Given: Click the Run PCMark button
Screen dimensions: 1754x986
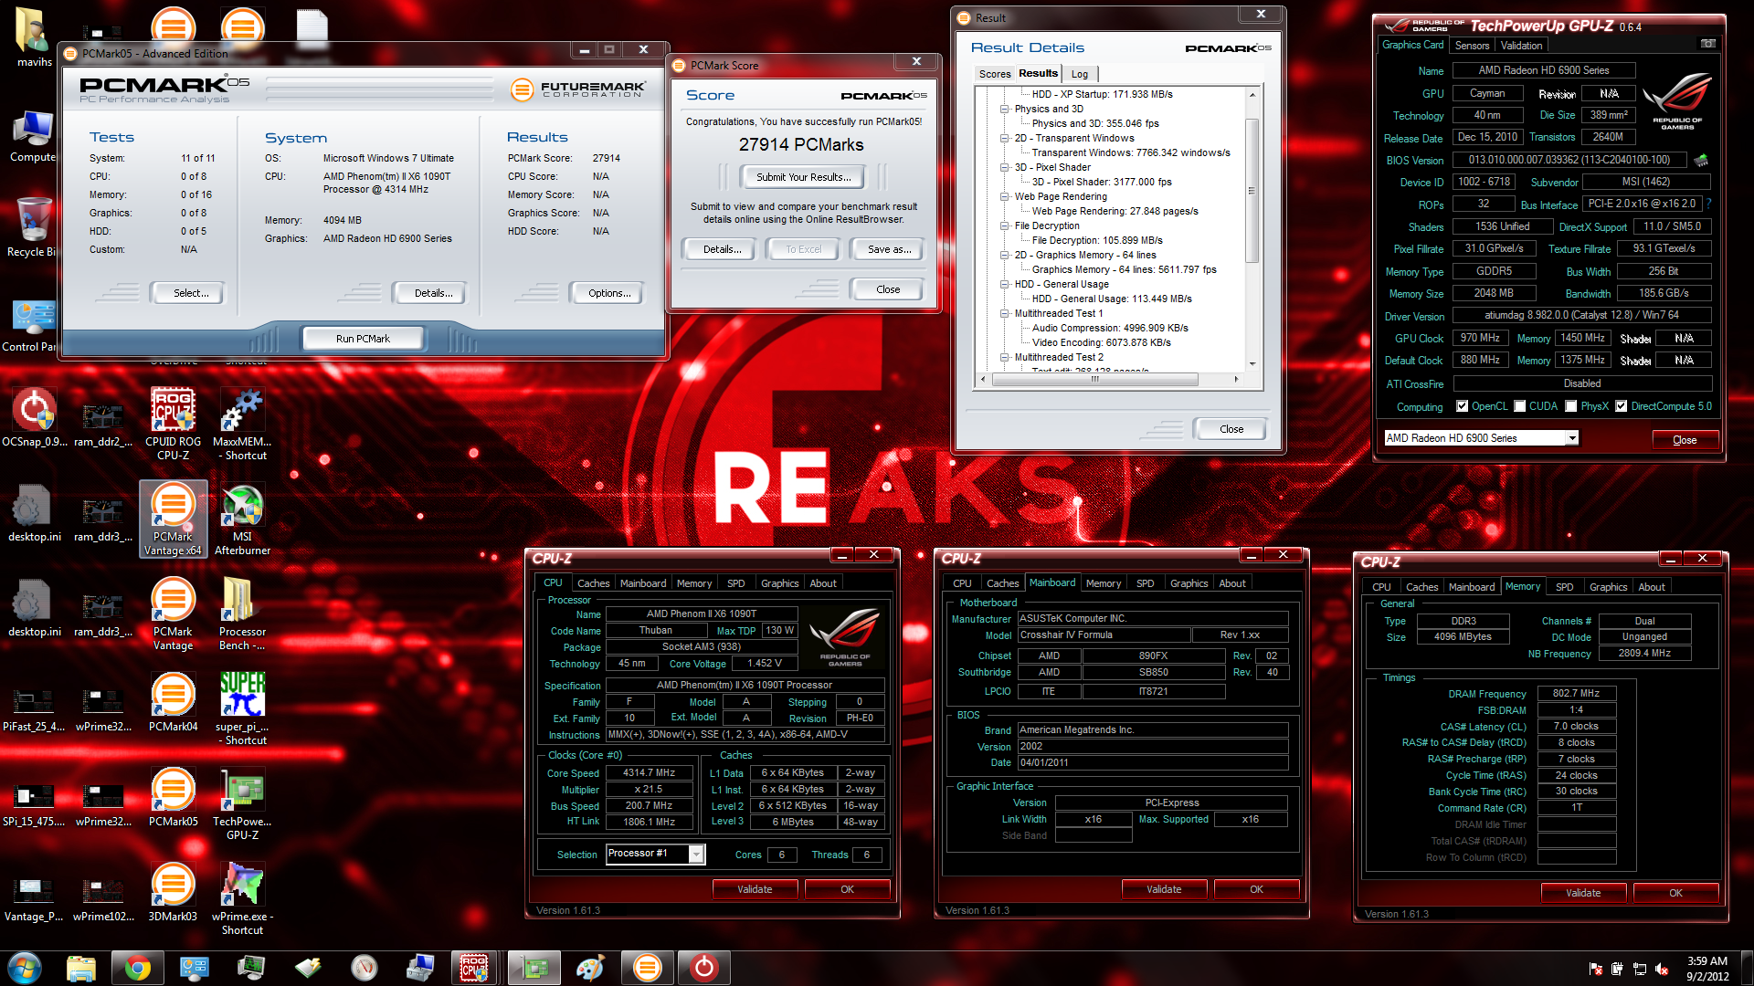Looking at the screenshot, I should (x=362, y=339).
